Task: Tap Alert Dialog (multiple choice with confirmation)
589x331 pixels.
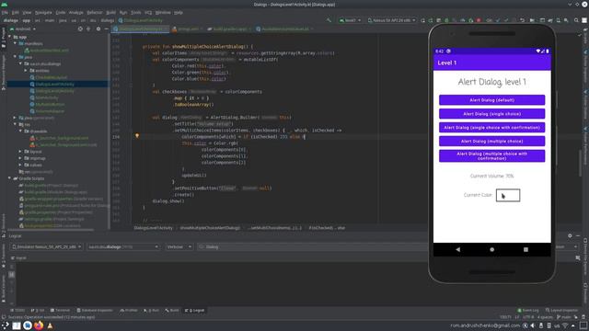Action: pyautogui.click(x=491, y=155)
